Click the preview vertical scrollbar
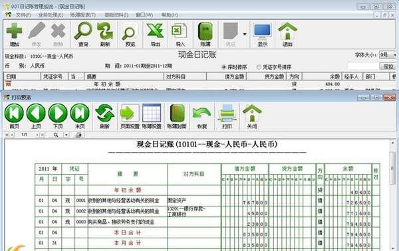 tap(393, 168)
